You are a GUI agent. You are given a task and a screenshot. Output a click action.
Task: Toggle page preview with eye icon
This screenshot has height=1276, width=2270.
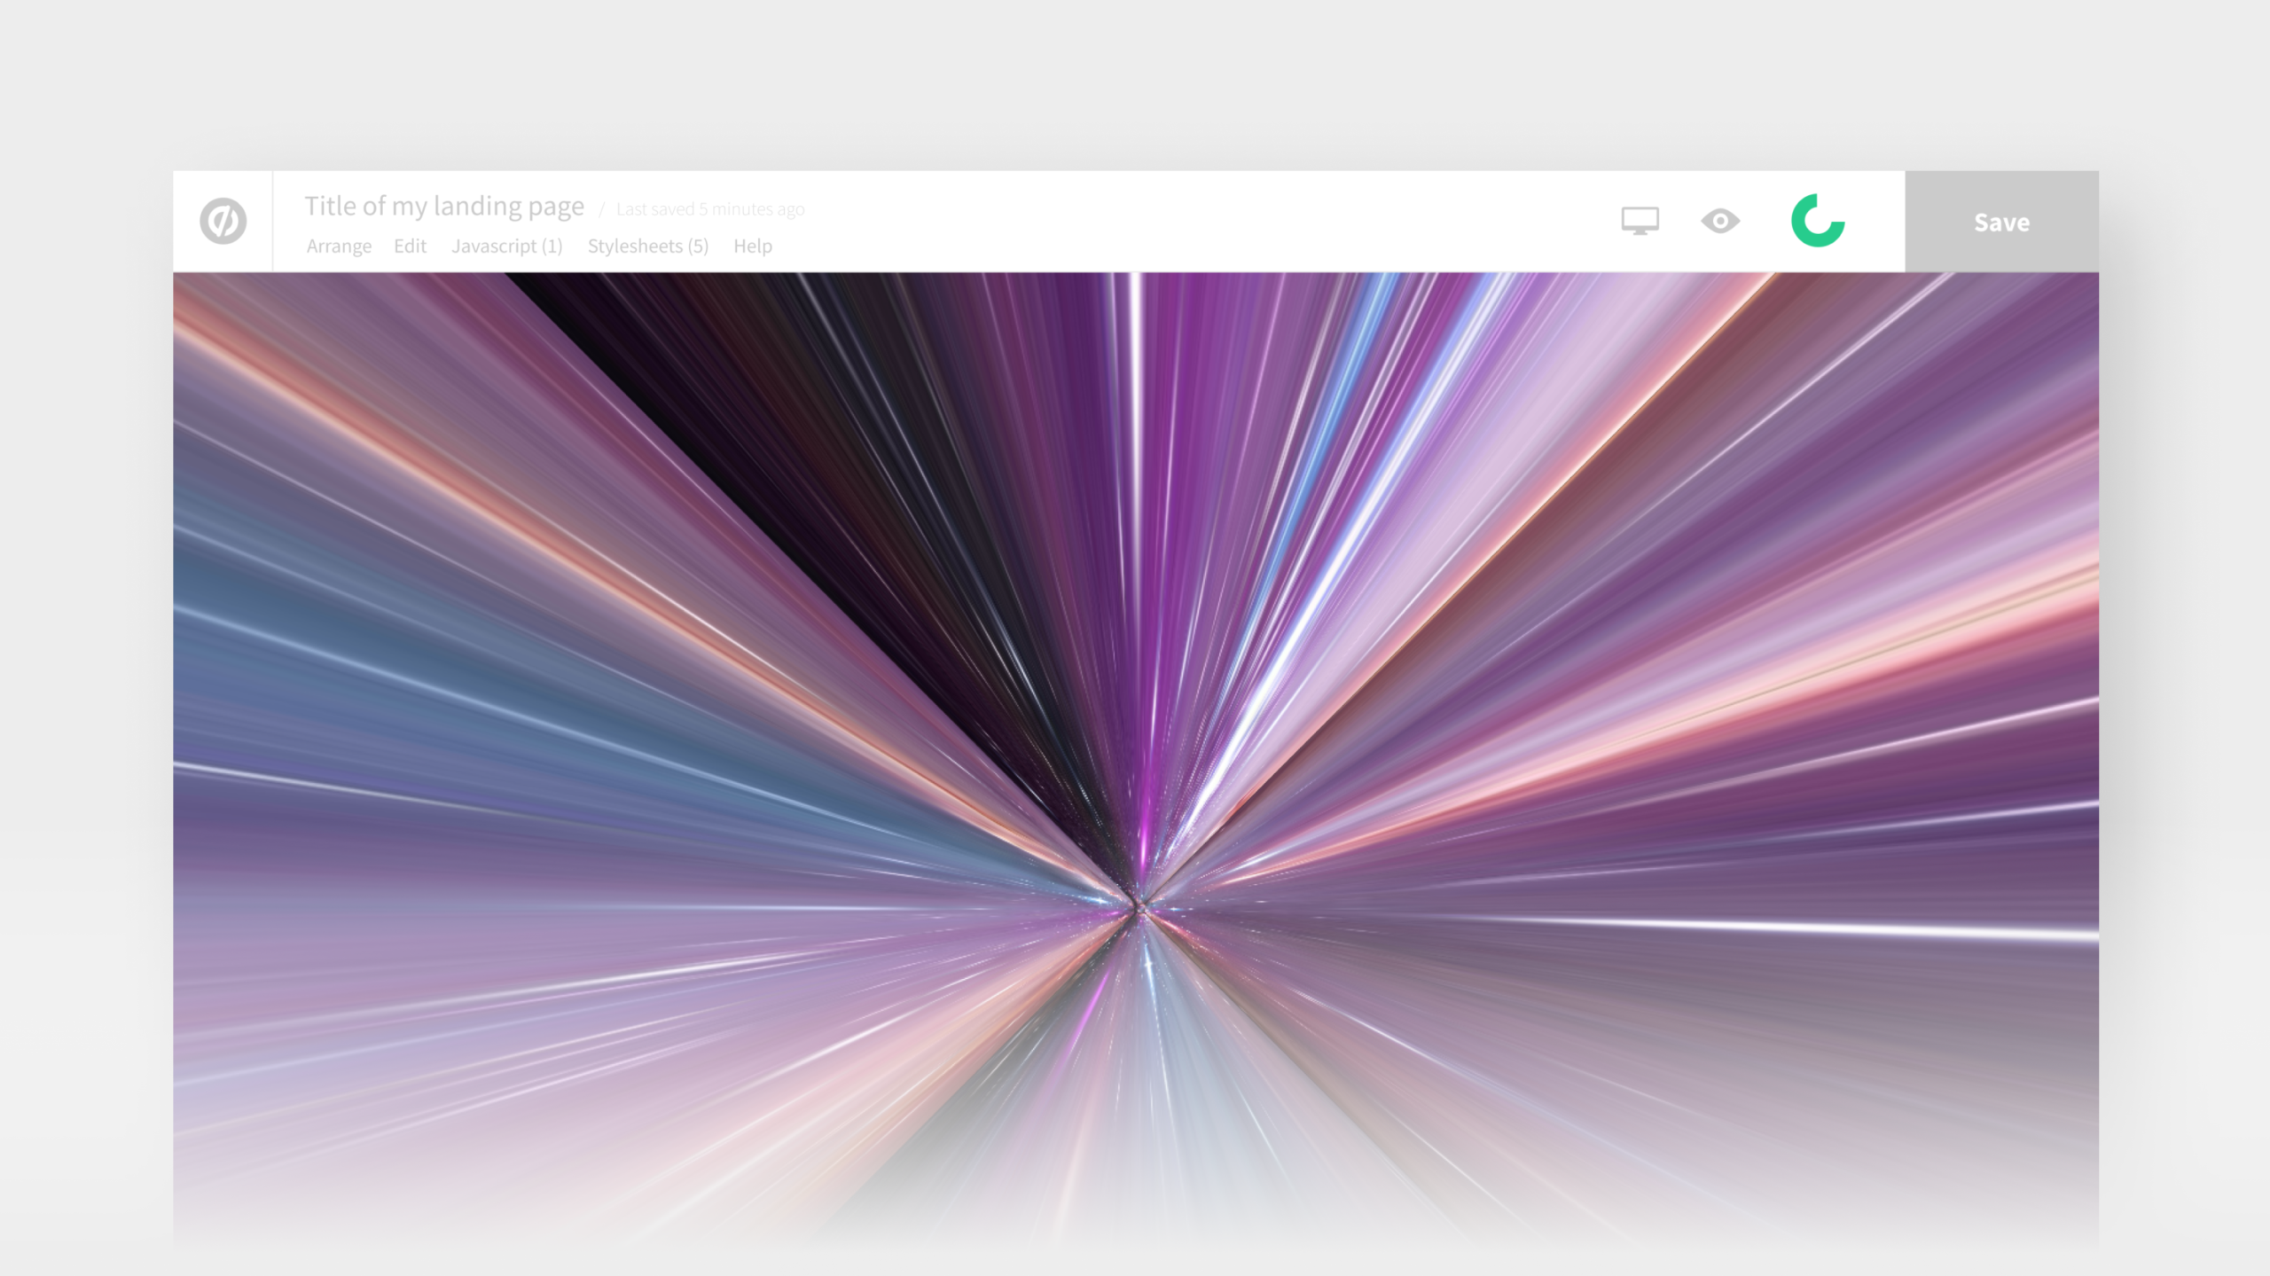click(1719, 220)
